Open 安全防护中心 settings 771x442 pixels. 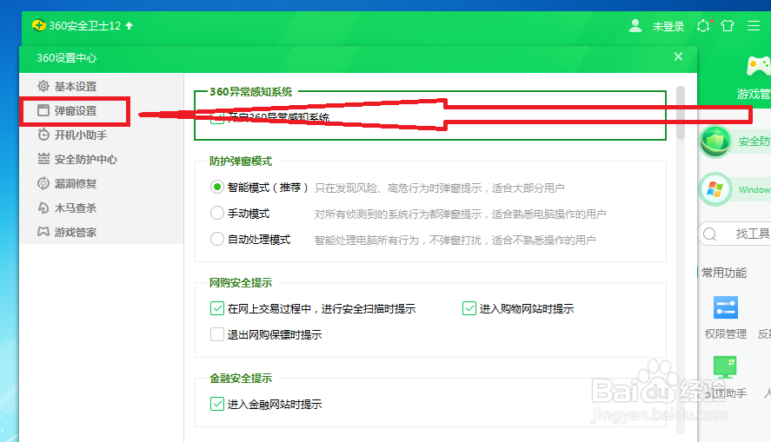(x=102, y=159)
